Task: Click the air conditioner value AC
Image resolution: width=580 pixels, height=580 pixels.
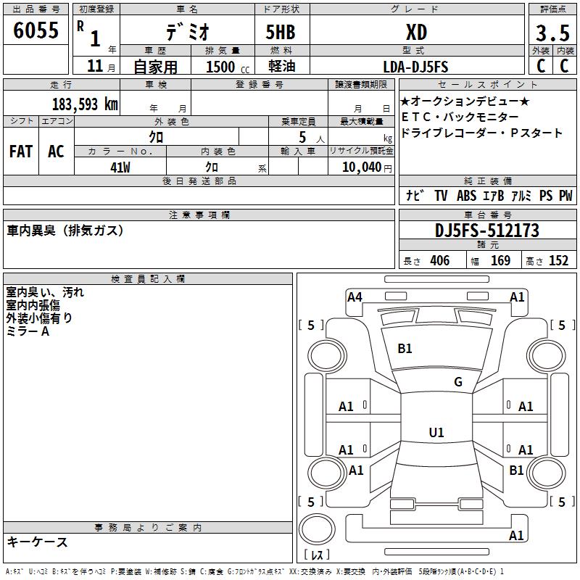Action: point(56,152)
